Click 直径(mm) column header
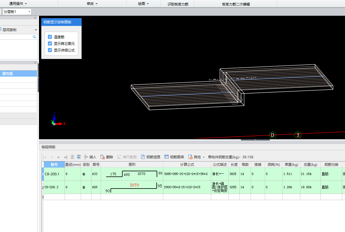 73,164
